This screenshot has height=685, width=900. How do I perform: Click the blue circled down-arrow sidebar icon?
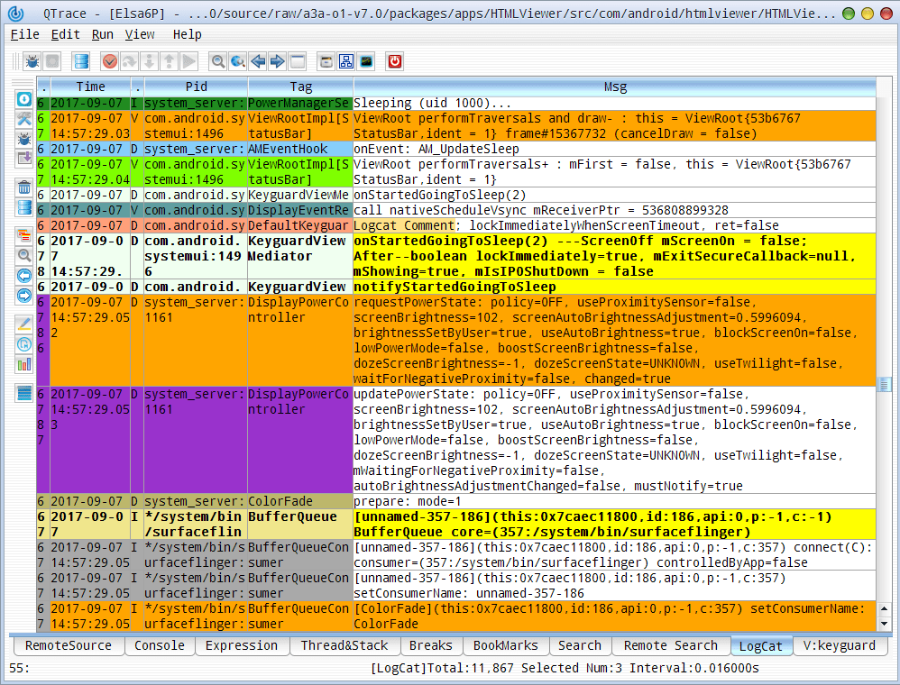tap(24, 99)
